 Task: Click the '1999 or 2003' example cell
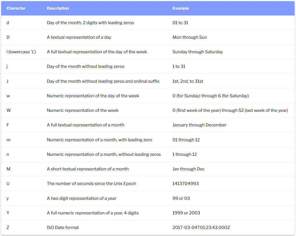pos(186,213)
